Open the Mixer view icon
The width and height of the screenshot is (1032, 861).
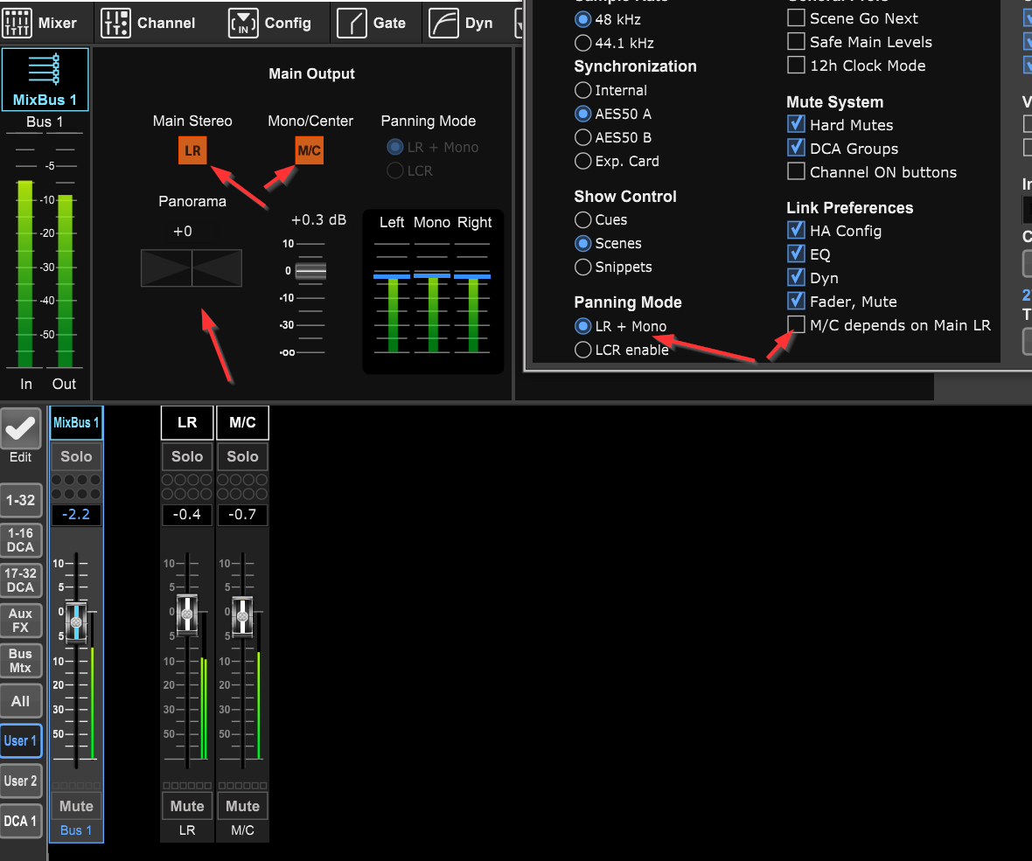(x=17, y=23)
